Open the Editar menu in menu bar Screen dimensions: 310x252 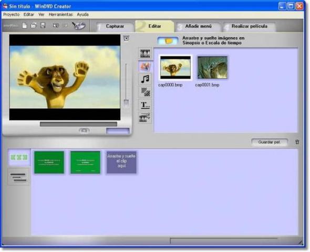tap(29, 14)
